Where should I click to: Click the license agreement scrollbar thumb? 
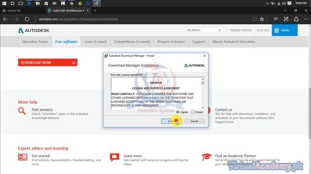click(x=203, y=83)
